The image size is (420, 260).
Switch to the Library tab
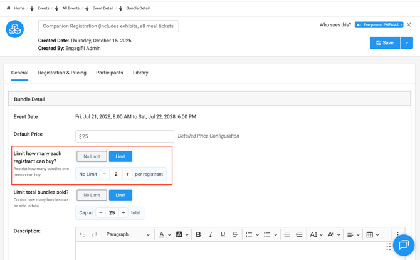tap(140, 72)
